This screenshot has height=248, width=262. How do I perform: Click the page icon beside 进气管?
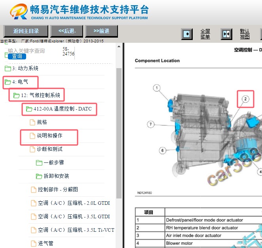(x=34, y=244)
